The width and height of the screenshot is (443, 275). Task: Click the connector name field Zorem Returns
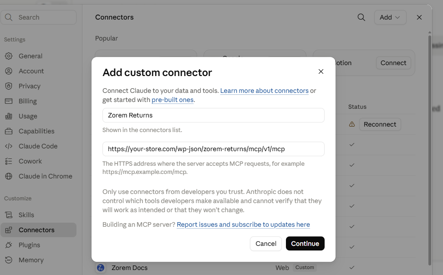pos(214,115)
